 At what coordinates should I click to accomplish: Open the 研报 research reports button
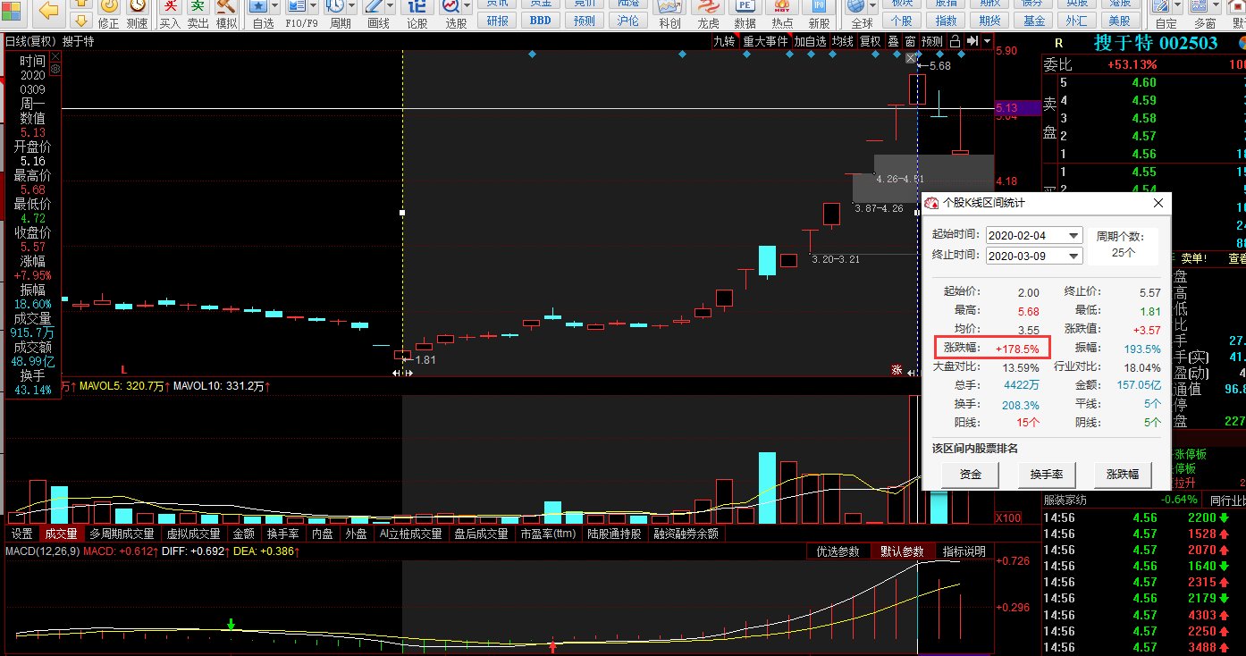click(498, 21)
